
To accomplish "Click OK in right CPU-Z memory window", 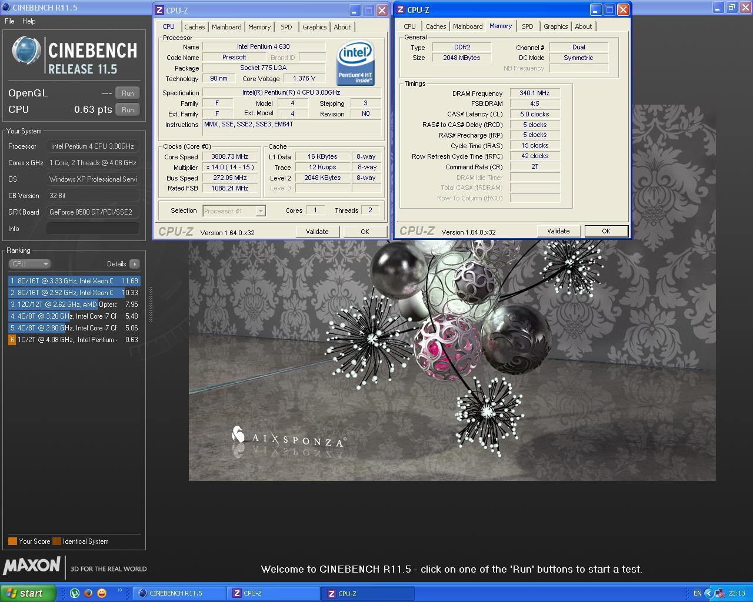I will 606,231.
